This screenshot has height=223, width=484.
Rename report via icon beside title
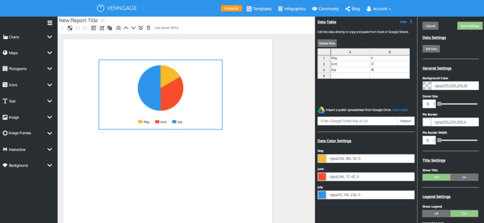click(x=103, y=21)
